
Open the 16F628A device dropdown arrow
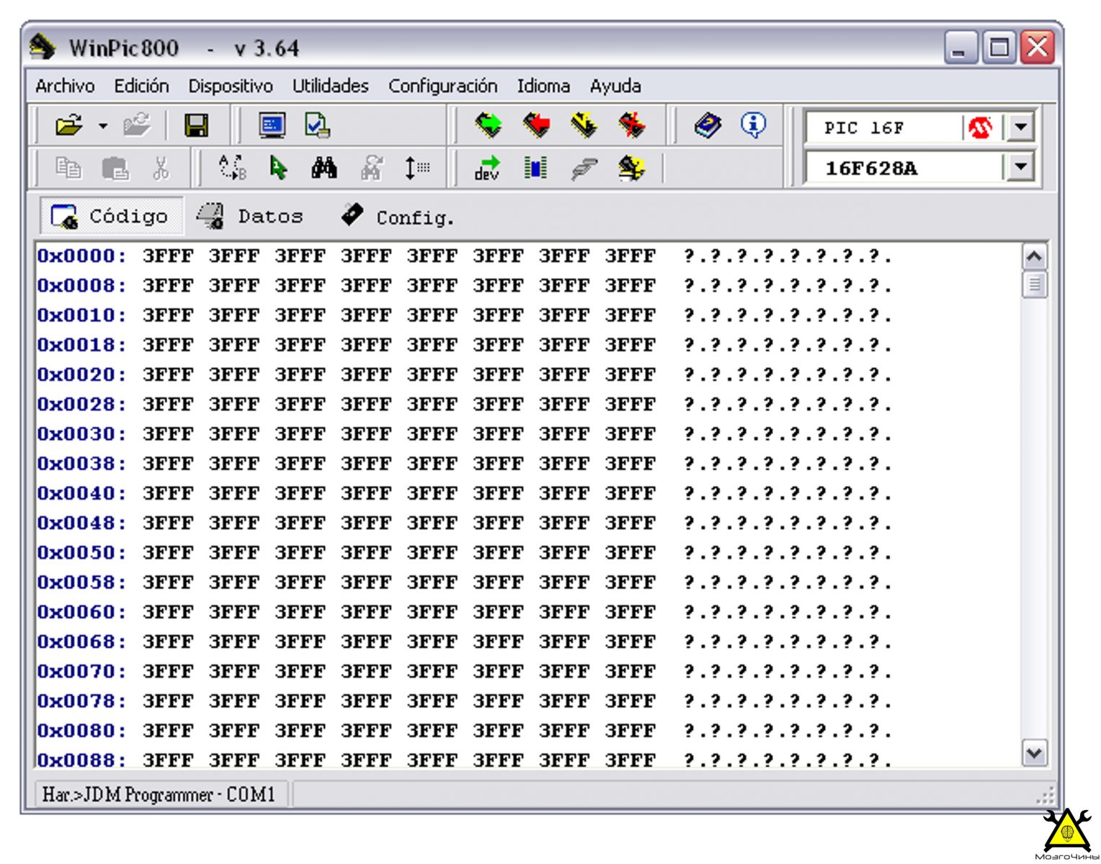(x=1020, y=168)
